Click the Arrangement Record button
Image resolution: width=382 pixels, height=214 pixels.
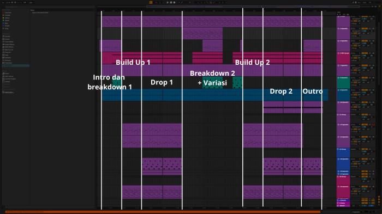click(x=175, y=2)
